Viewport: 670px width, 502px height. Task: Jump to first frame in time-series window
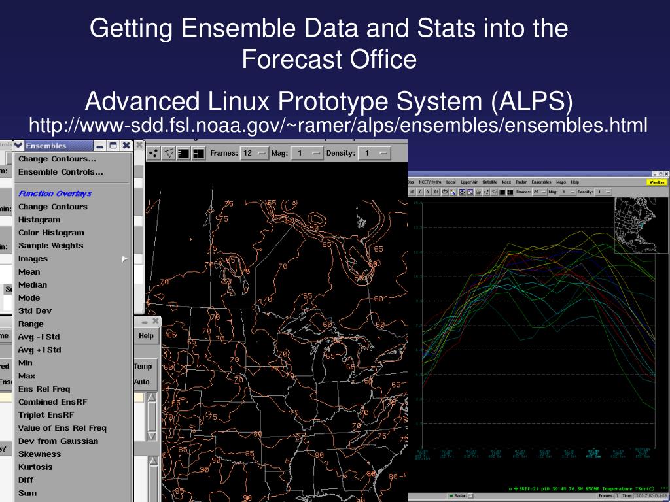[412, 192]
